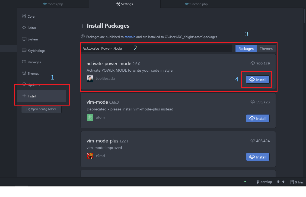This screenshot has height=197, width=306.
Task: Switch the search filter to Themes
Action: pos(266,48)
